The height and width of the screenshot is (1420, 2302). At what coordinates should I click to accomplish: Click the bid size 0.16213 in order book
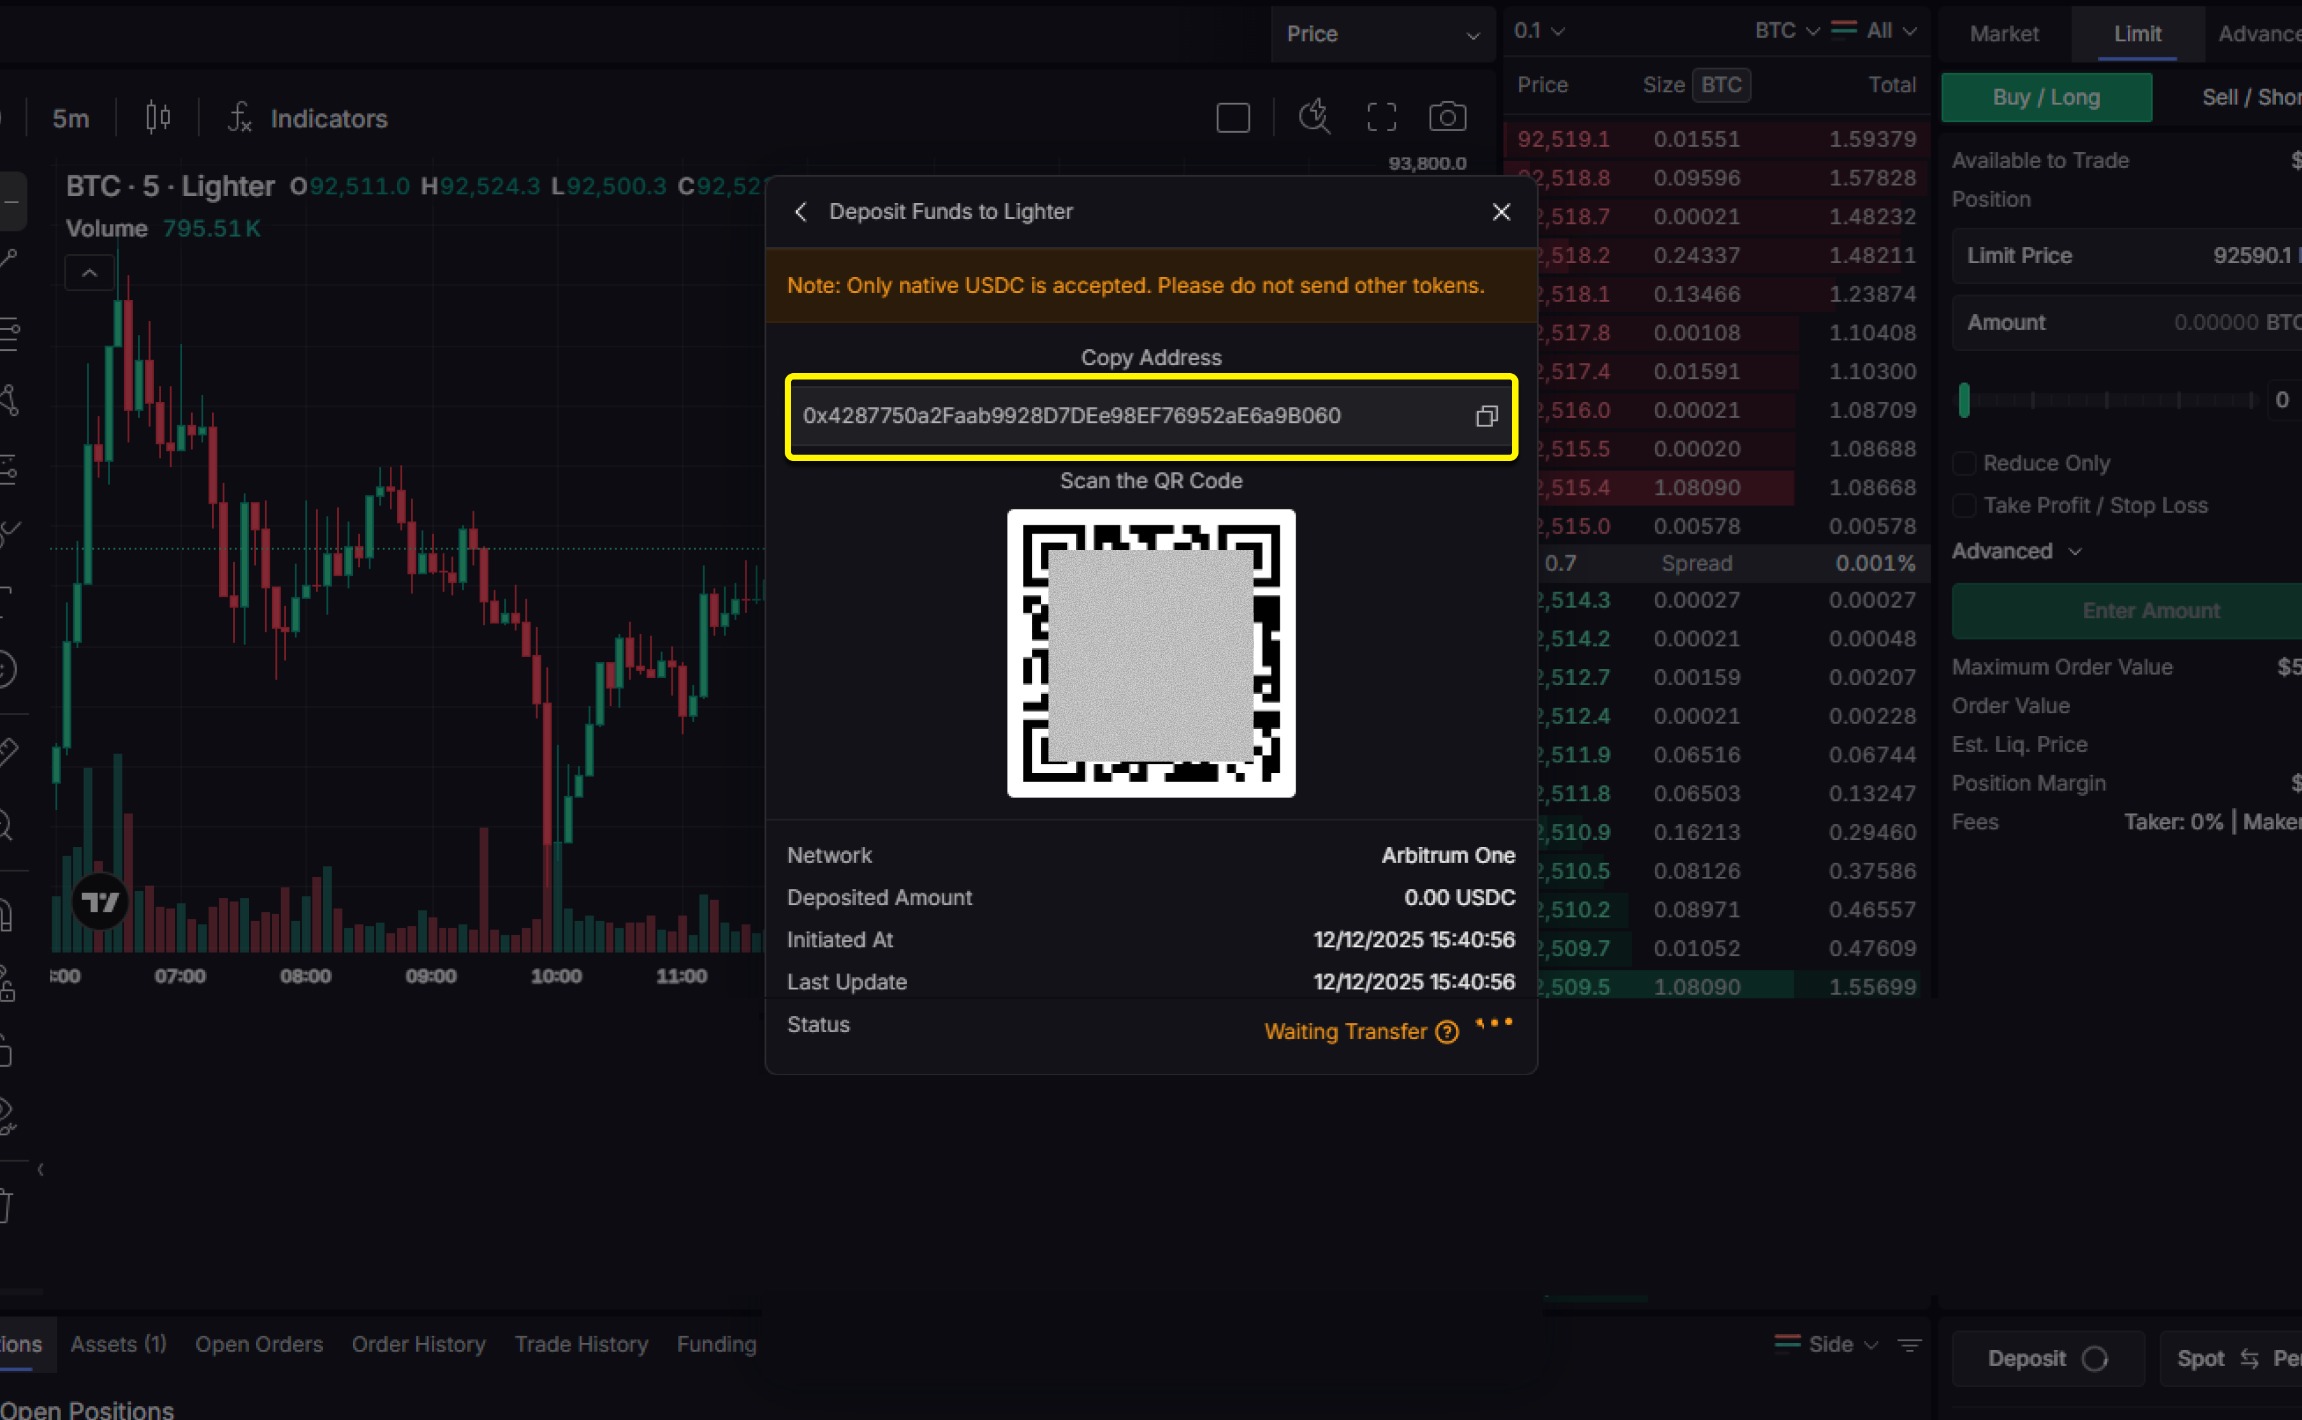[x=1696, y=832]
